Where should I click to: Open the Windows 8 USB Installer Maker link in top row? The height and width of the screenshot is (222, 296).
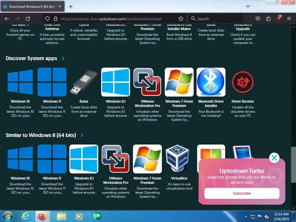[x=179, y=27]
